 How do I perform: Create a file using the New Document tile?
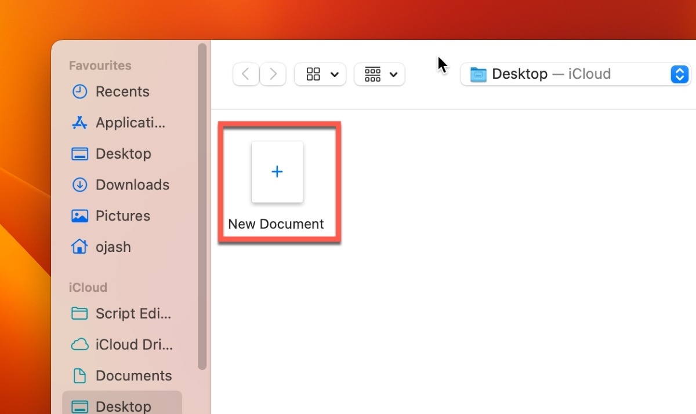point(277,171)
